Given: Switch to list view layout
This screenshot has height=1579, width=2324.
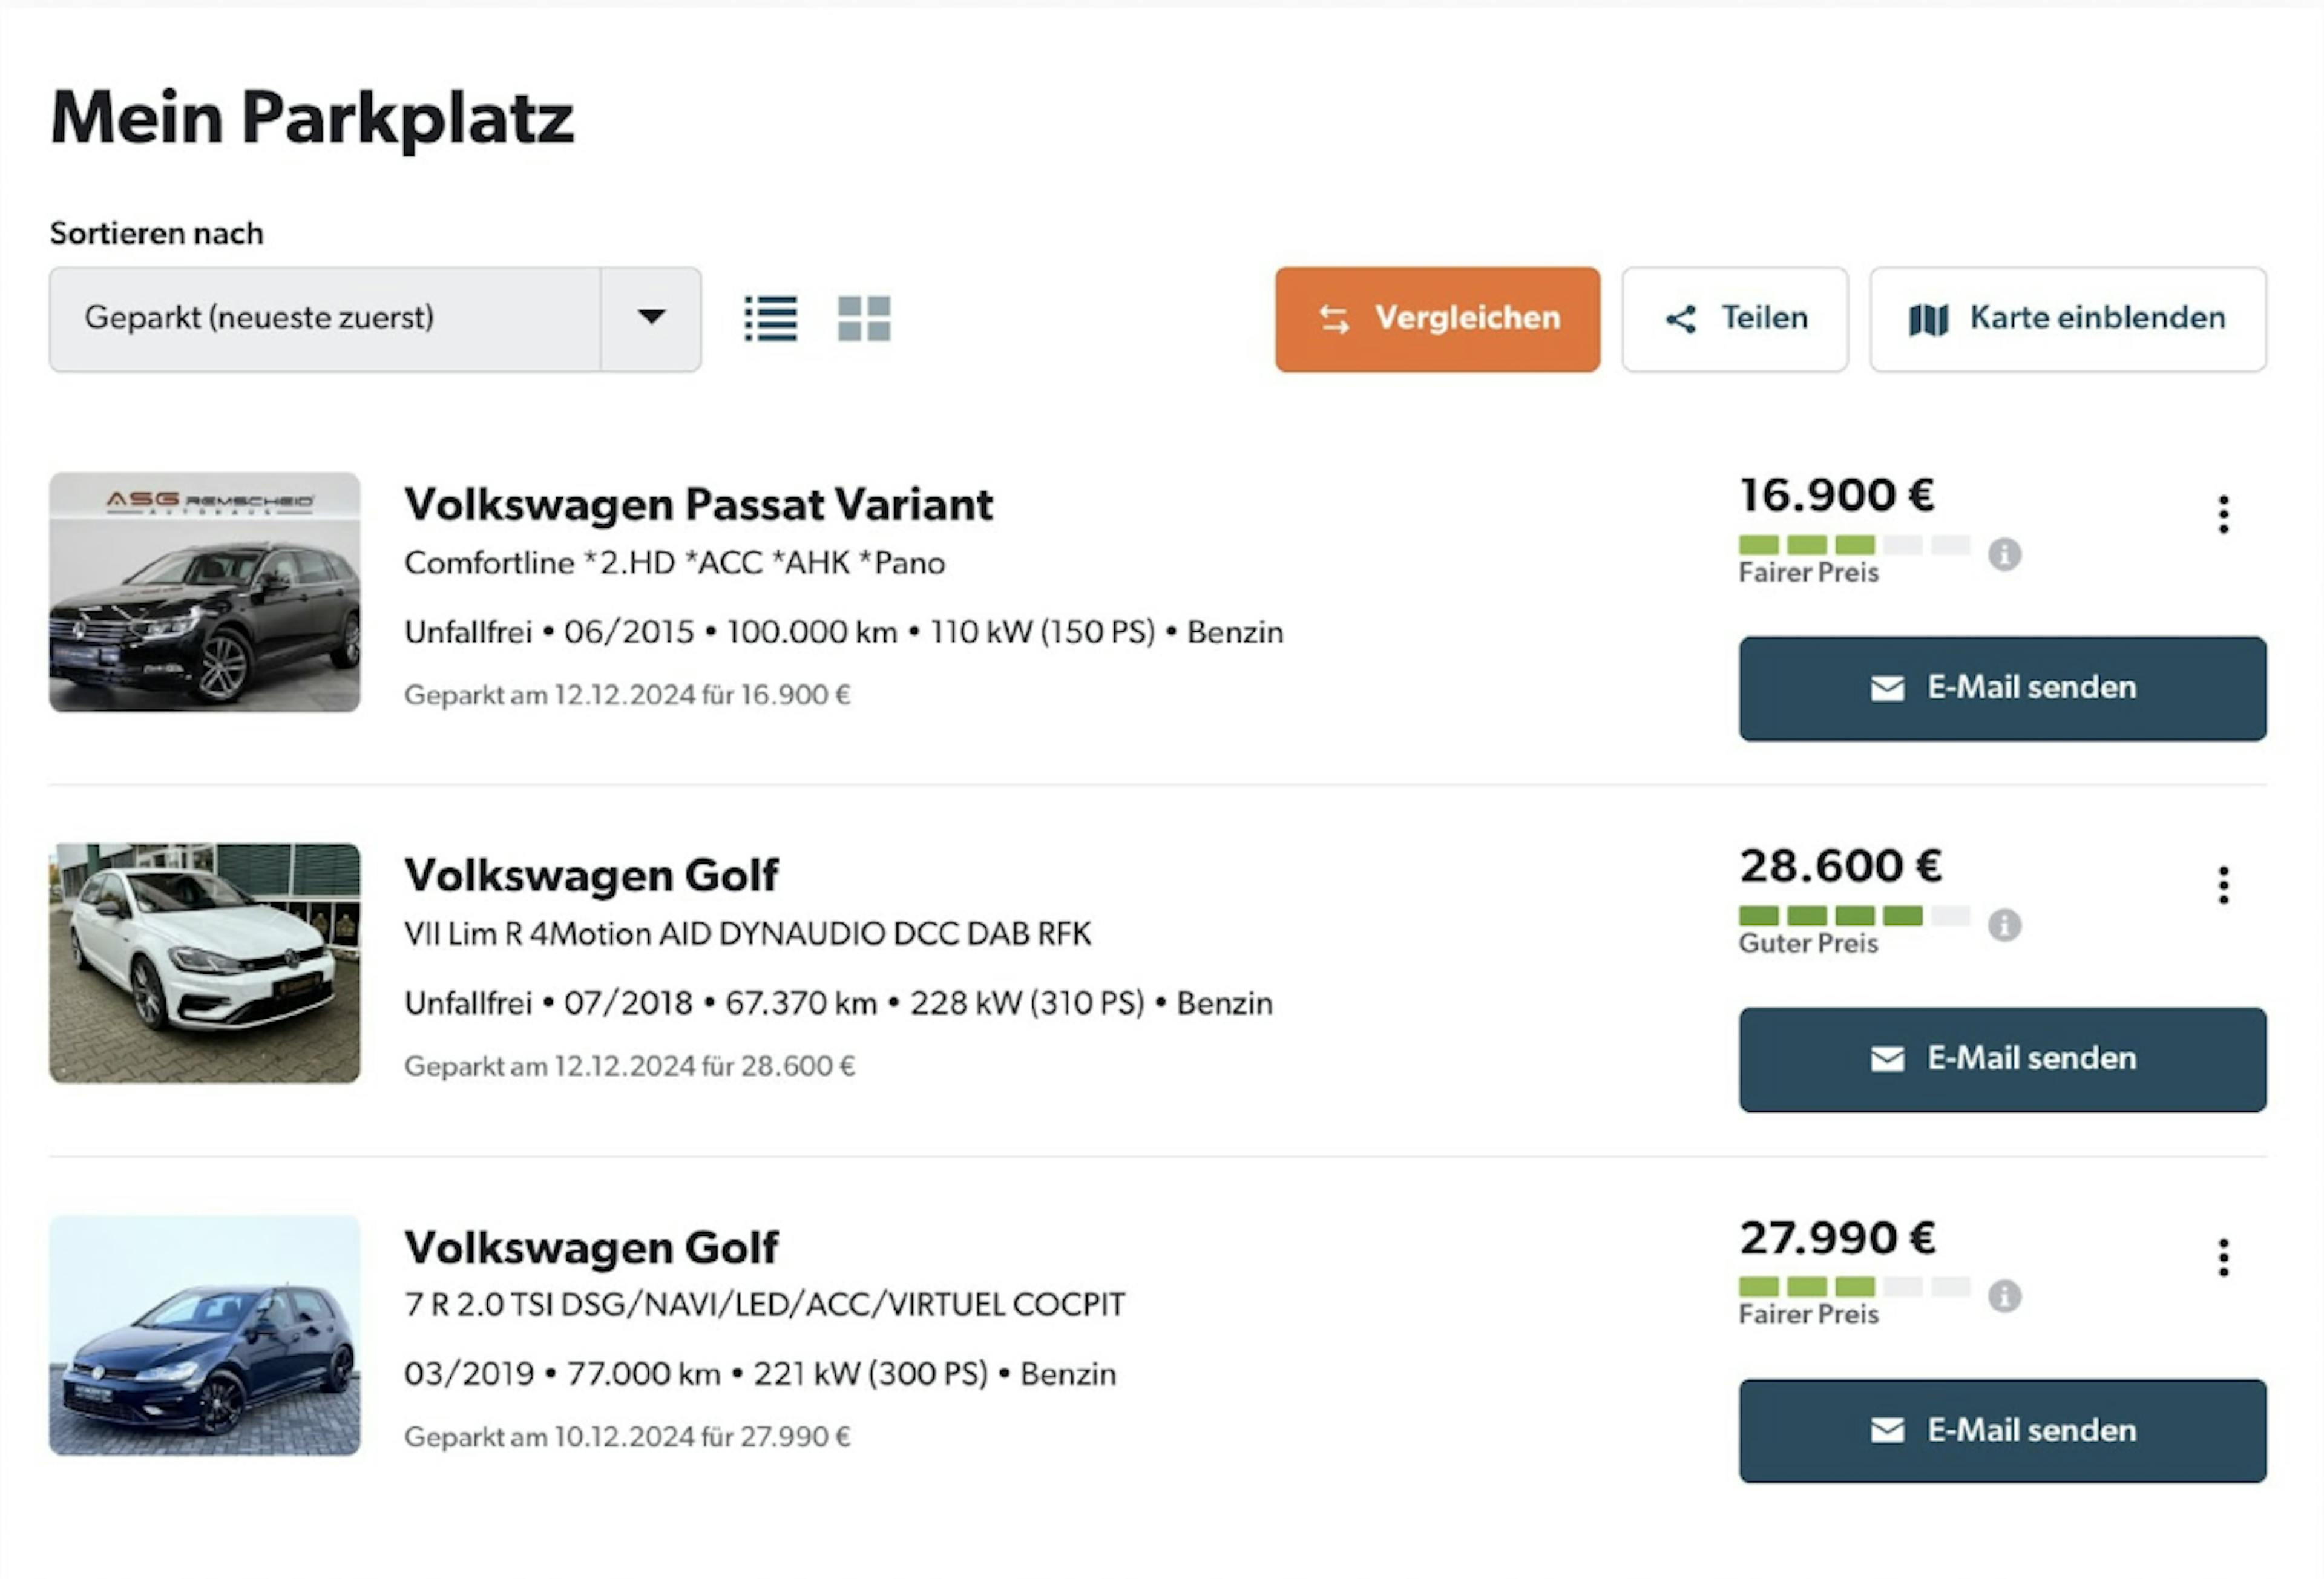Looking at the screenshot, I should pos(771,318).
